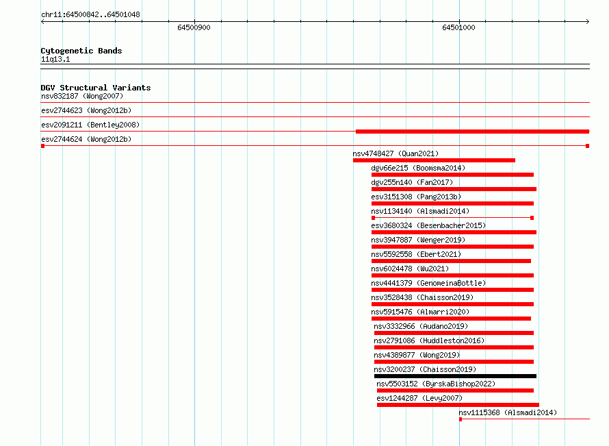
Task: Click the thin line of nsv1134140 (Alsmadi2014)
Action: point(452,218)
